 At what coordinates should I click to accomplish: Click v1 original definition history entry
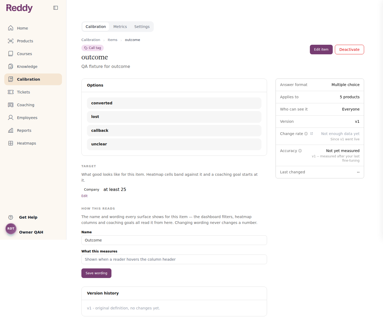click(x=123, y=308)
